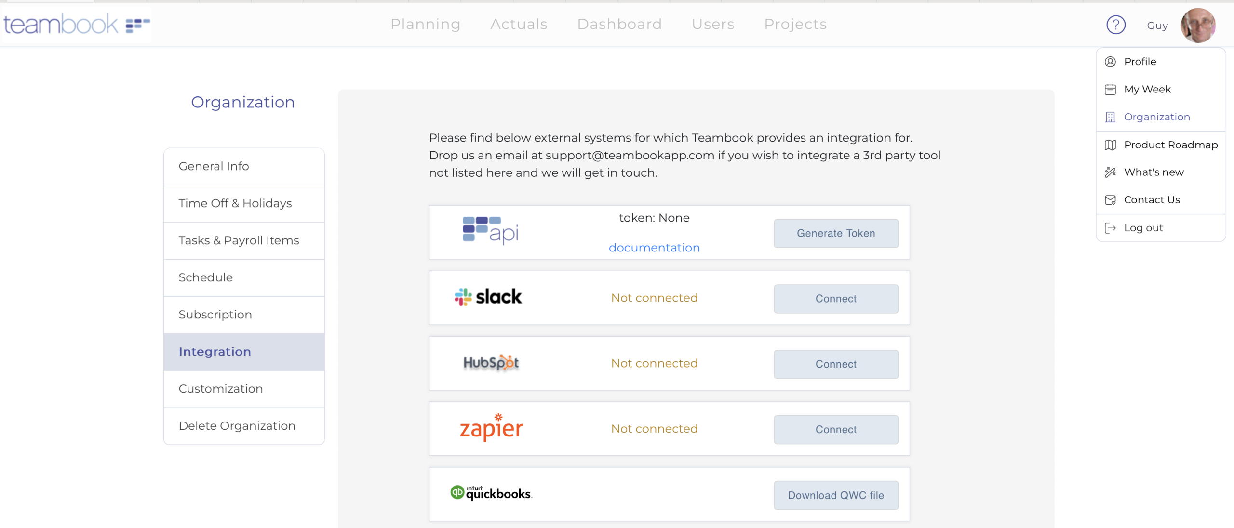Open the Planning tab

[425, 24]
